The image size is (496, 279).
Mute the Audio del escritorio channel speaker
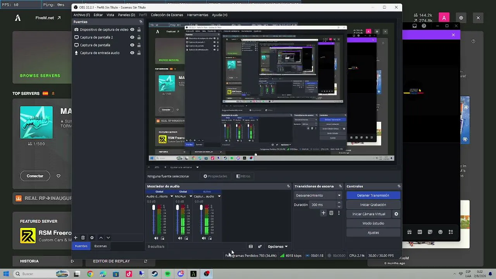pyautogui.click(x=156, y=238)
